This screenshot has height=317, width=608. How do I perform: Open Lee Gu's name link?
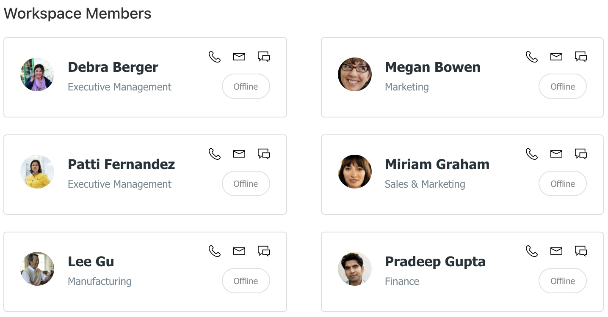91,262
